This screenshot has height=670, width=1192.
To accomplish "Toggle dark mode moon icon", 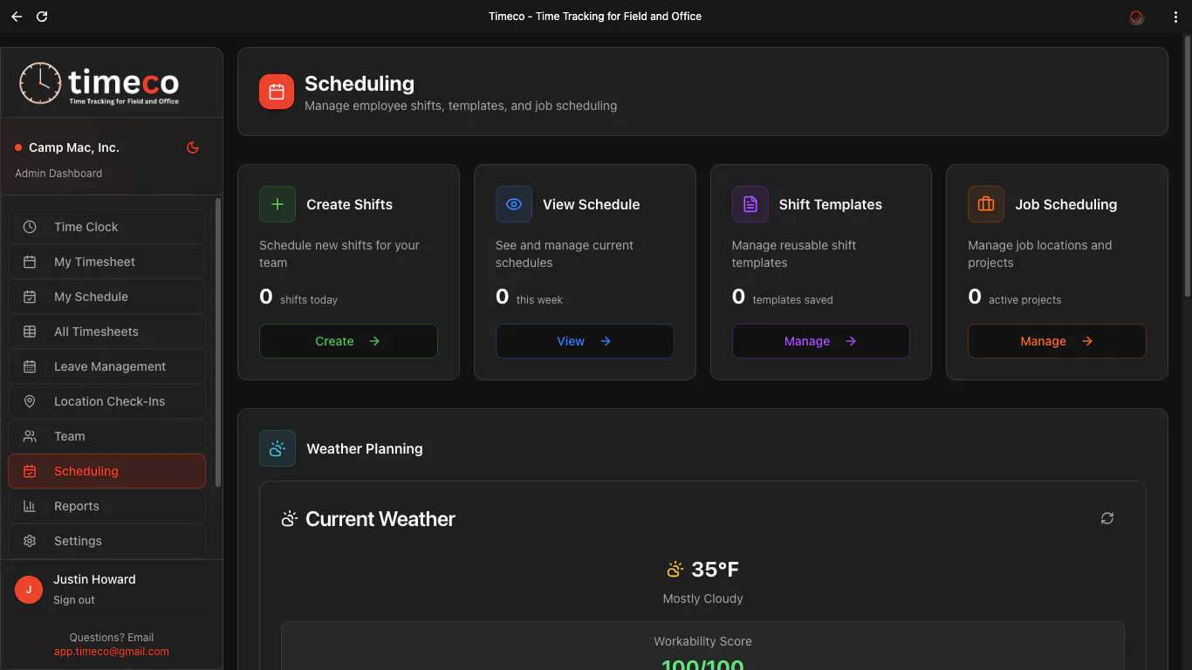I will tap(193, 147).
